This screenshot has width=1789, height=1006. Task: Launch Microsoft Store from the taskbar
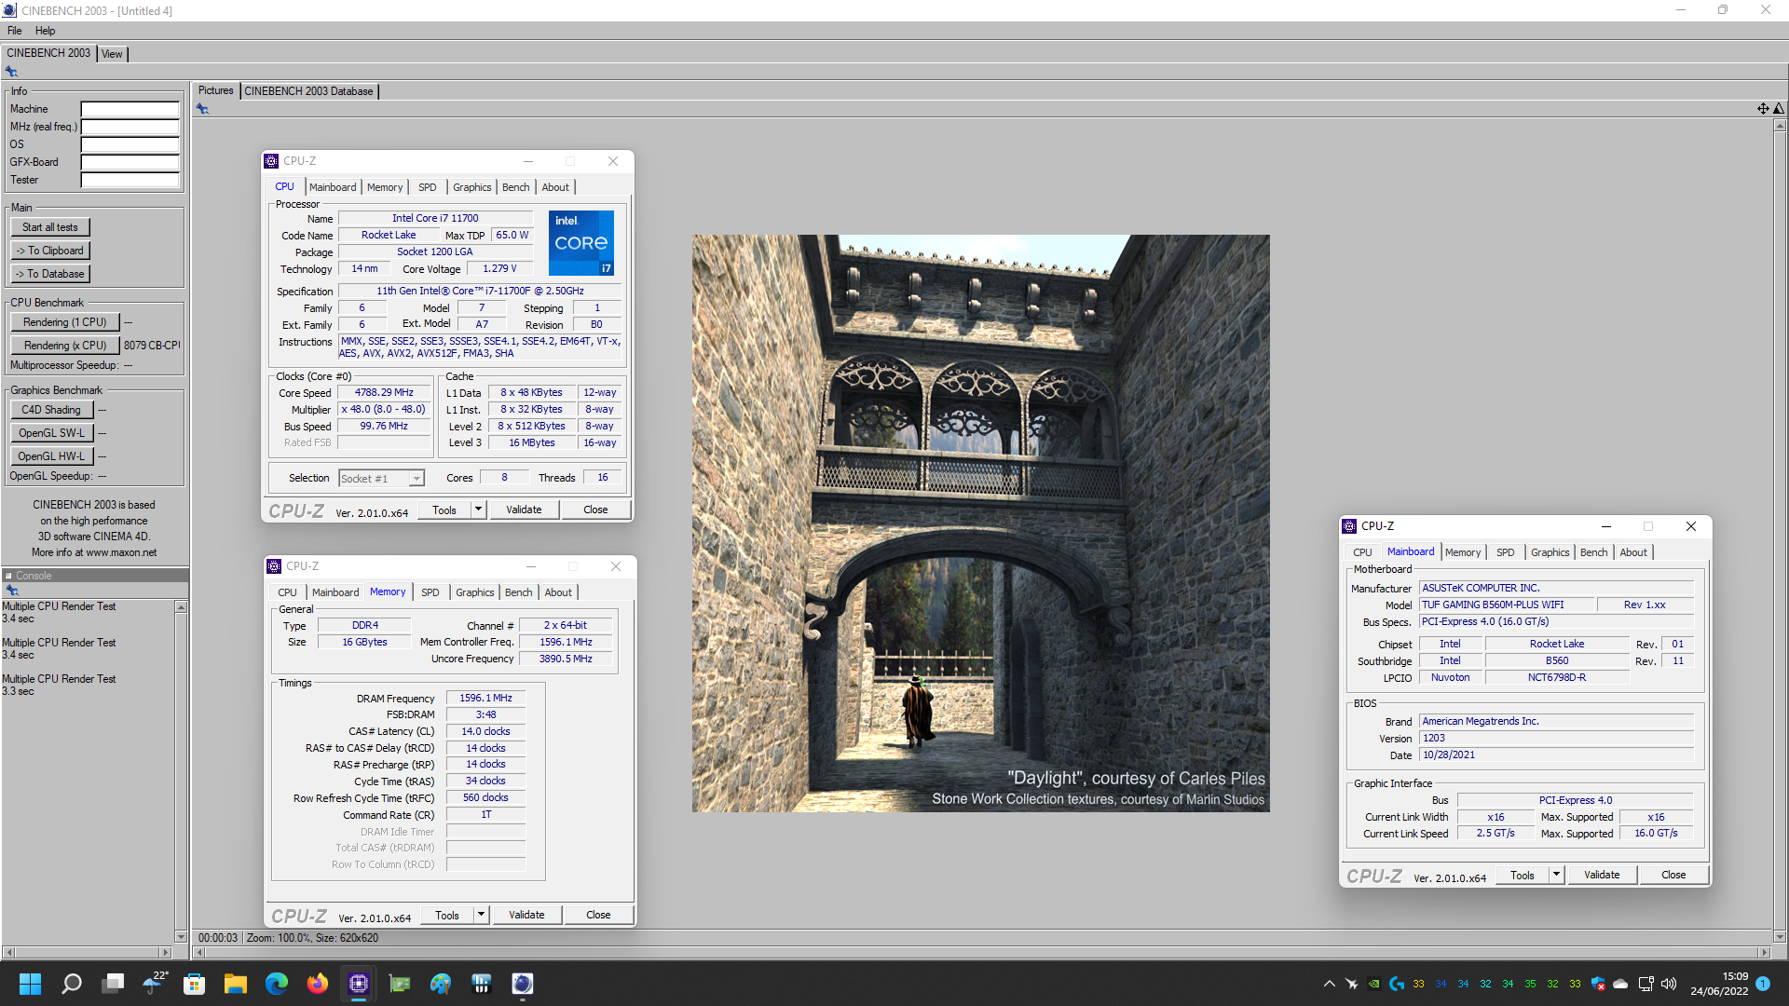(x=194, y=984)
